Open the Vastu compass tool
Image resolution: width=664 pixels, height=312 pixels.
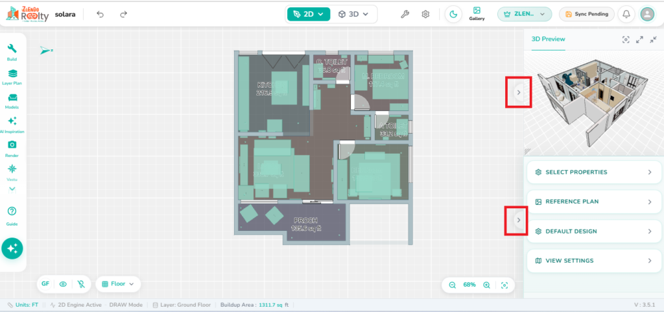(x=12, y=173)
